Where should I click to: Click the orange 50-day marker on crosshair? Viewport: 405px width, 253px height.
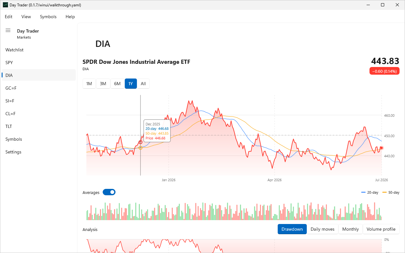[x=140, y=148]
